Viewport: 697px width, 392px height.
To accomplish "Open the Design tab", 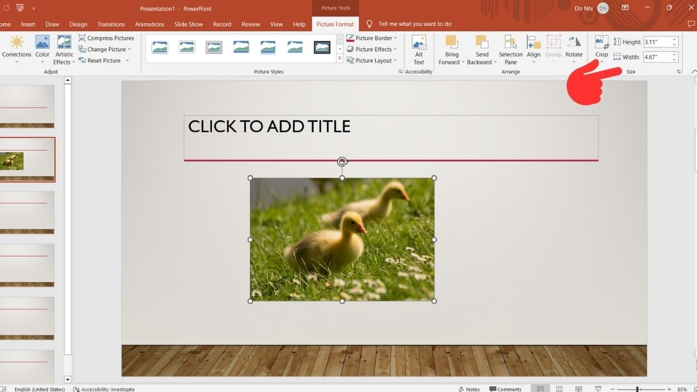I will (78, 24).
